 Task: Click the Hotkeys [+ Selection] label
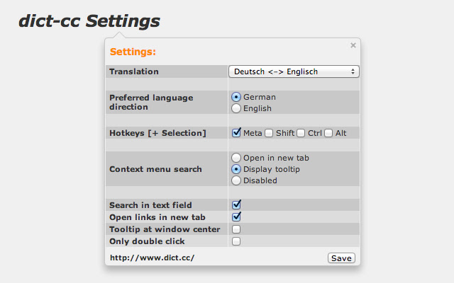click(x=157, y=133)
